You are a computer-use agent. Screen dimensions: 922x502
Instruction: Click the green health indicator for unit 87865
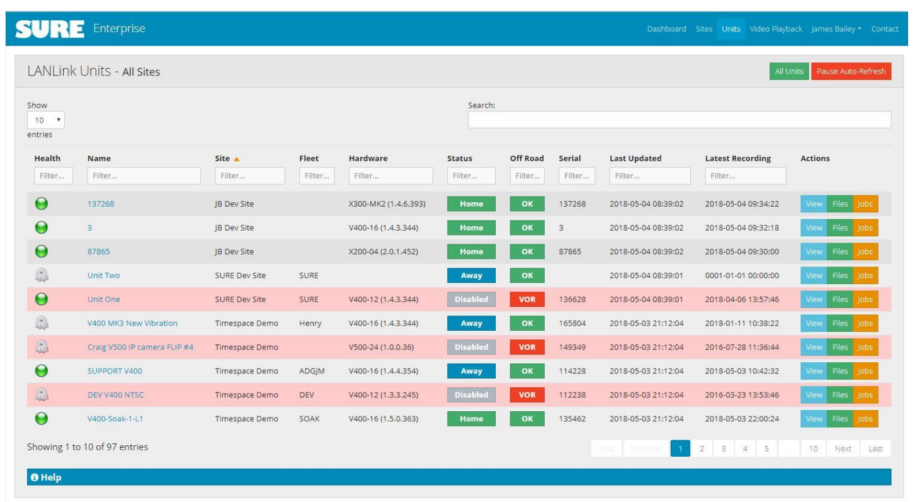click(x=42, y=251)
